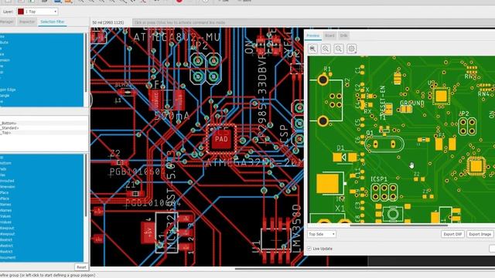Click the board editor horizontal scrollbar

pyautogui.click(x=364, y=269)
